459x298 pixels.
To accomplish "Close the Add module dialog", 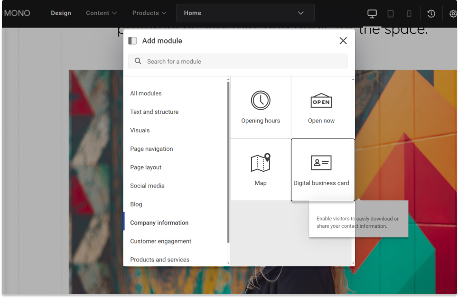I will coord(343,41).
